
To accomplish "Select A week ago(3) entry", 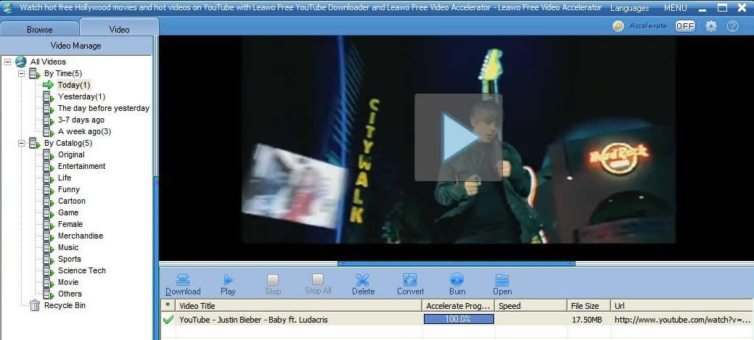I will (85, 132).
